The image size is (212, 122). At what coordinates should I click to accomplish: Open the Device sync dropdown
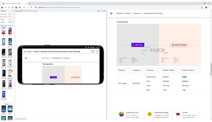[x=11, y=17]
